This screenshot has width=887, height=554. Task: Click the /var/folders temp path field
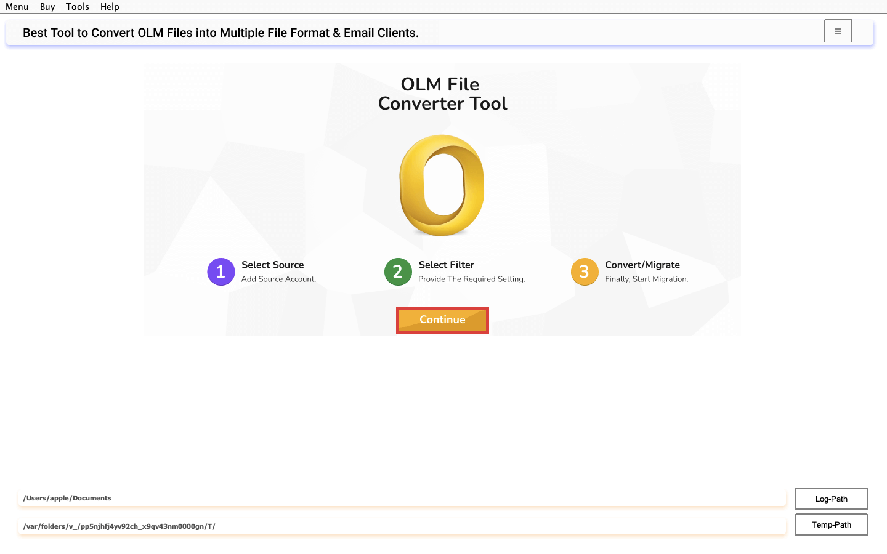click(x=402, y=526)
